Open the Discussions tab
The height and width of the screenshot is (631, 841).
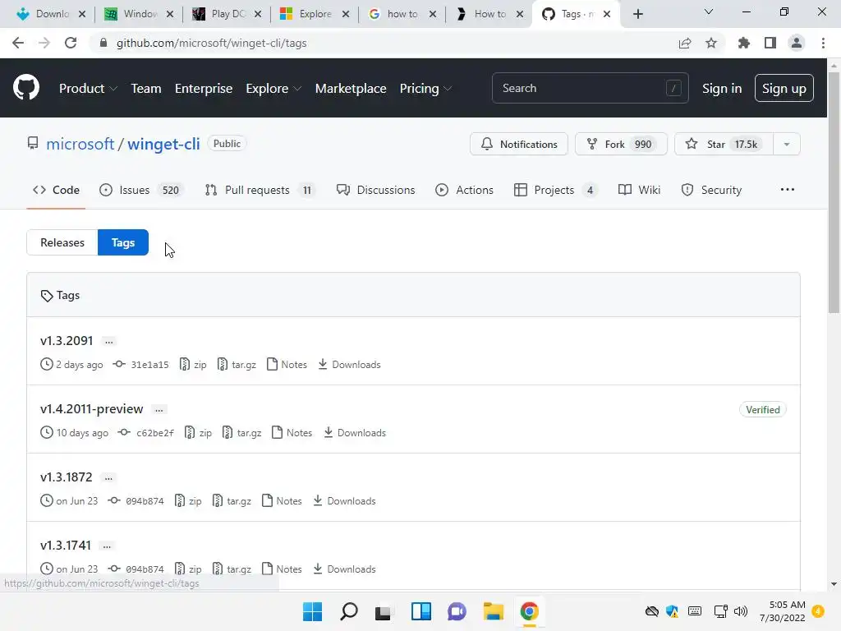point(376,190)
